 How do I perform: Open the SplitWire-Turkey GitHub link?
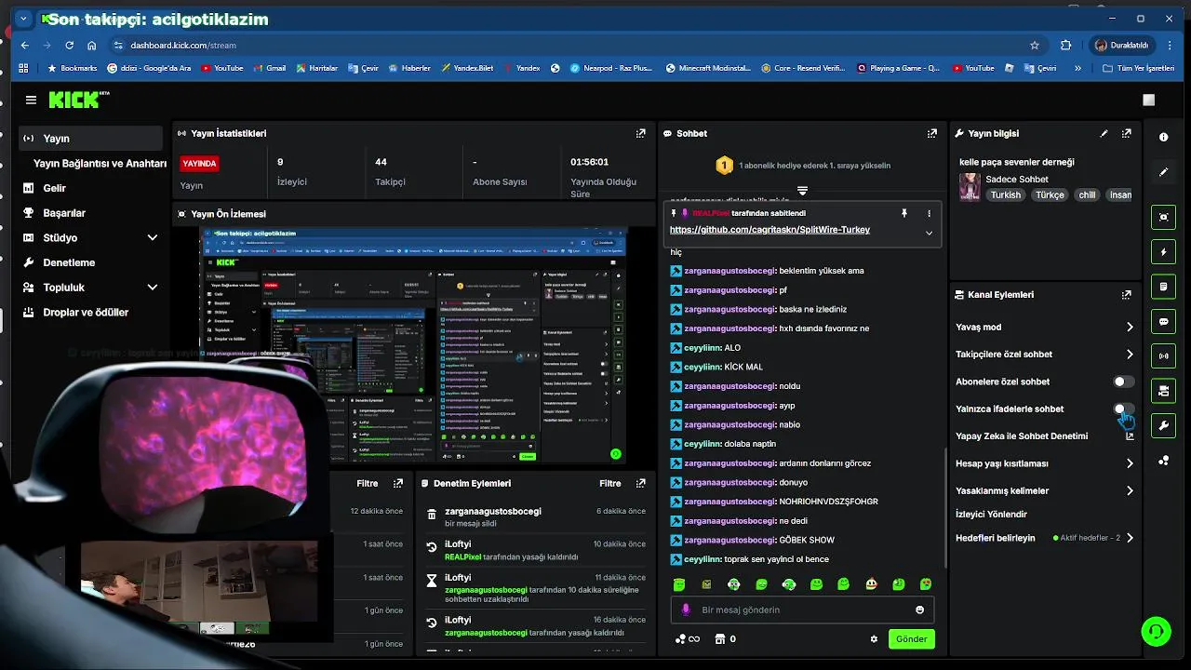[769, 230]
